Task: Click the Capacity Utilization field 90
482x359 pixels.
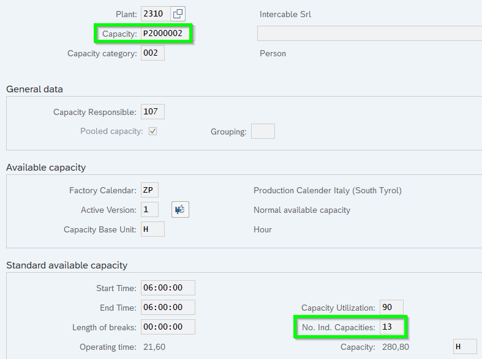Action: click(391, 308)
